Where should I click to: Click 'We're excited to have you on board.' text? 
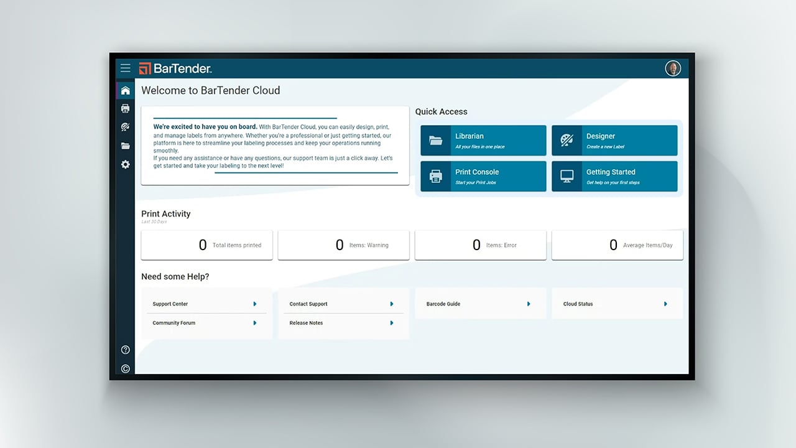click(x=205, y=127)
